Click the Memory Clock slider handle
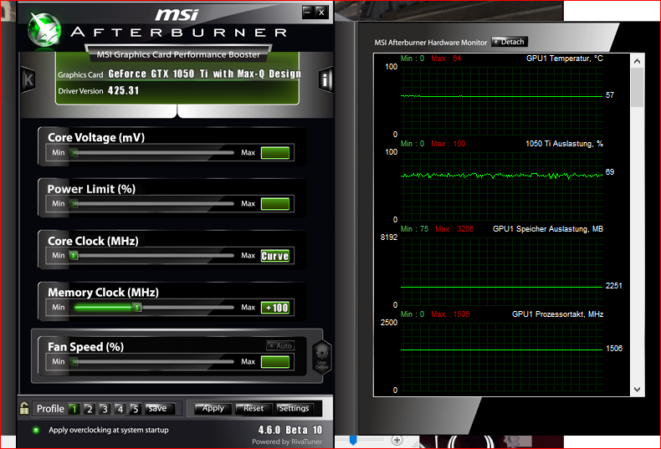The height and width of the screenshot is (449, 661). click(137, 307)
